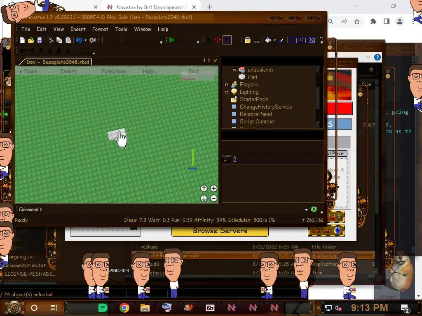The image size is (422, 316).
Task: Click the crossed-box Delete icon in toolbar
Action: click(312, 40)
